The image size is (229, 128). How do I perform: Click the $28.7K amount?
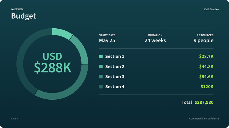pyautogui.click(x=206, y=56)
